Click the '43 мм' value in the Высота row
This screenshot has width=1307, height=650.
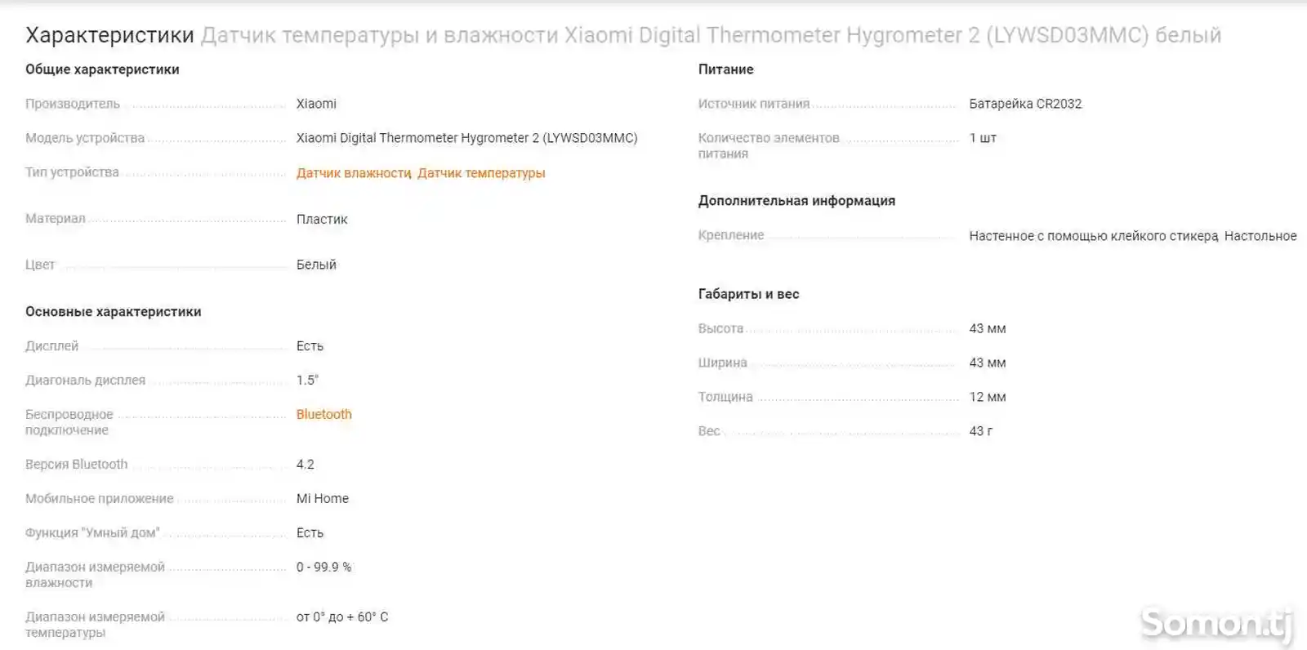(x=988, y=329)
